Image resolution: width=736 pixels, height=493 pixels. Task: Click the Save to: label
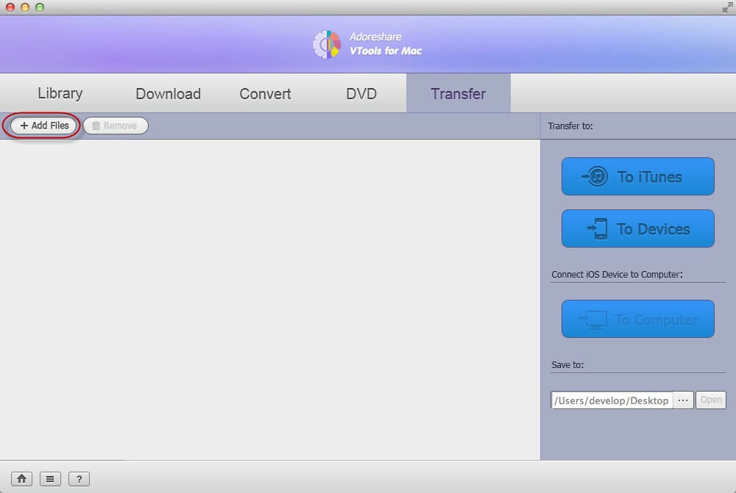(x=567, y=364)
